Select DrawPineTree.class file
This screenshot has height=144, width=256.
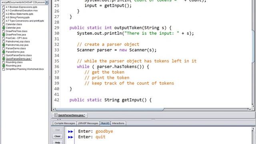pyautogui.click(x=16, y=31)
